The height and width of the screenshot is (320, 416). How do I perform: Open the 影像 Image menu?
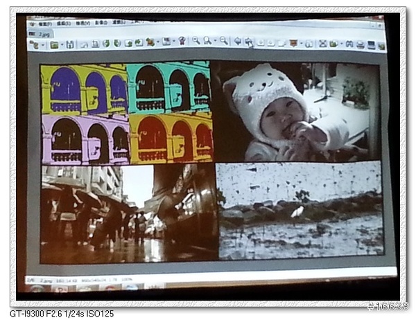(x=101, y=23)
